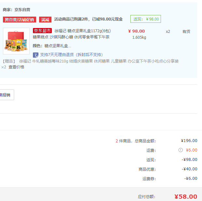Click the 商品优惠 value -¥40.00
The height and width of the screenshot is (201, 202).
(x=189, y=169)
